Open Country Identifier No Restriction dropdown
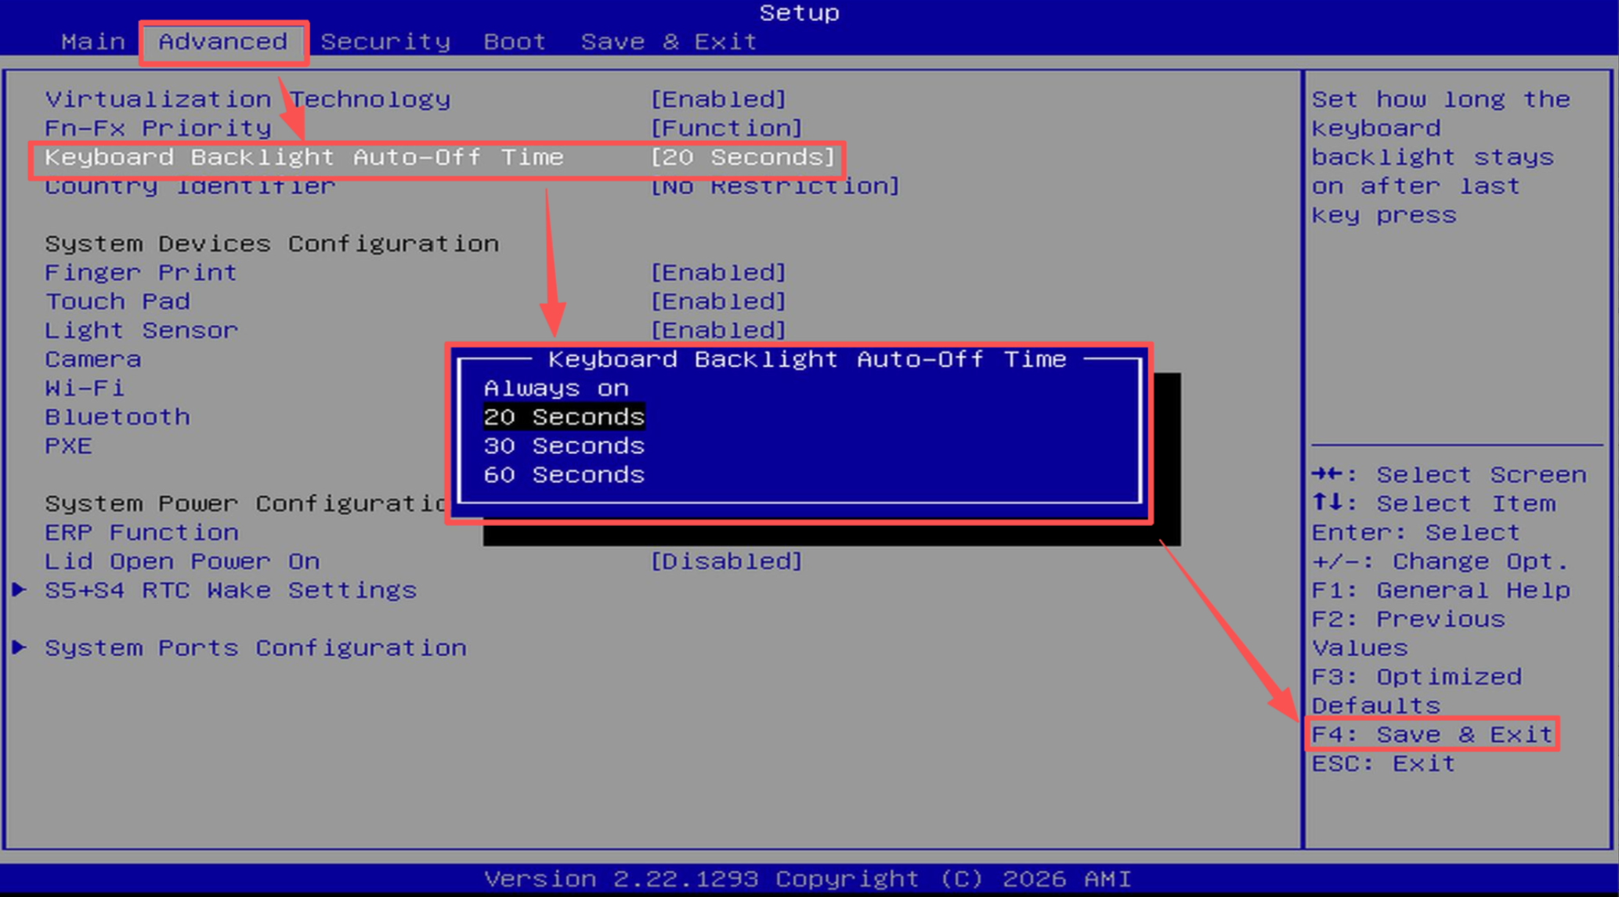 pyautogui.click(x=775, y=186)
